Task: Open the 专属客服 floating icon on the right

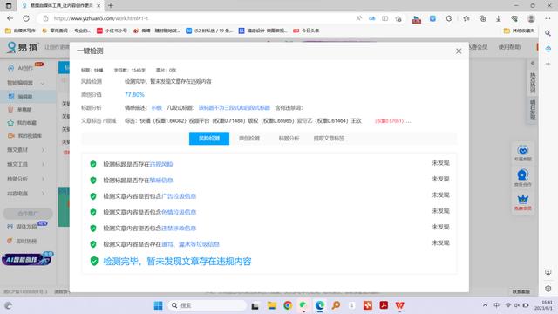Action: tap(523, 154)
